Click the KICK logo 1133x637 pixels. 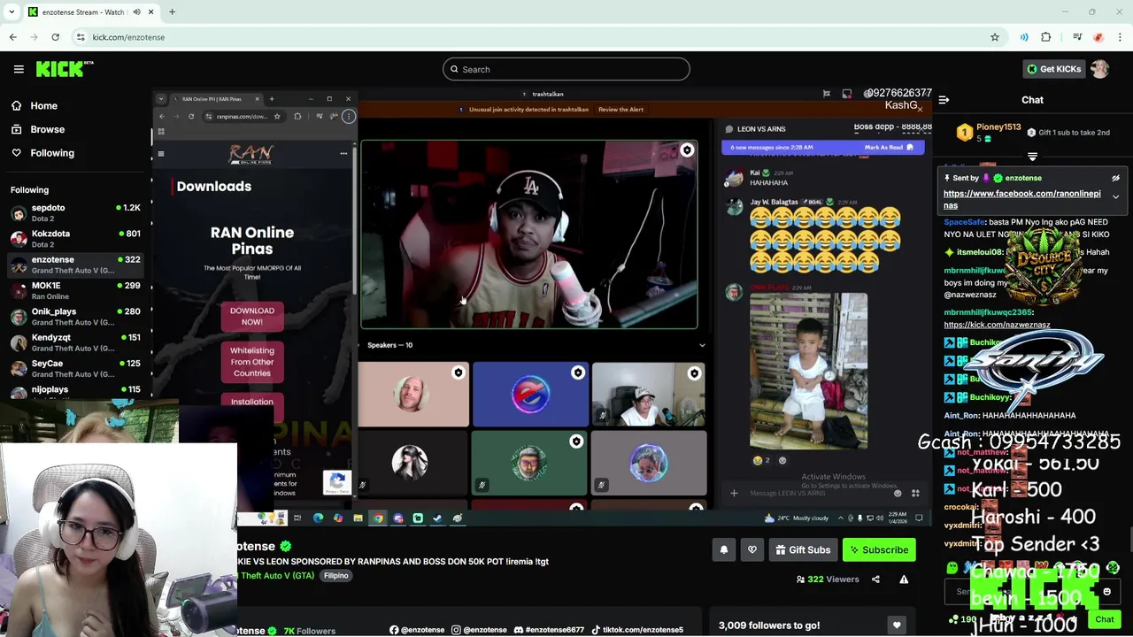click(65, 69)
